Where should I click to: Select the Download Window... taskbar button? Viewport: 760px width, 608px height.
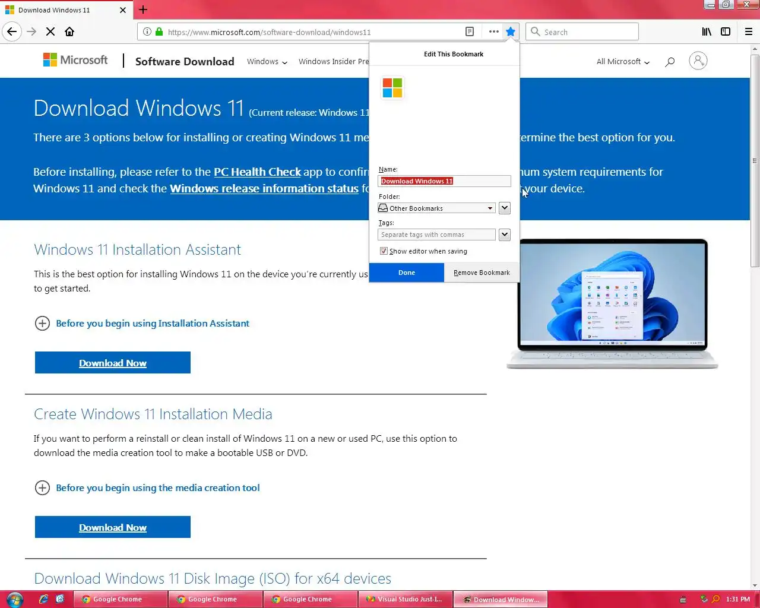click(501, 599)
